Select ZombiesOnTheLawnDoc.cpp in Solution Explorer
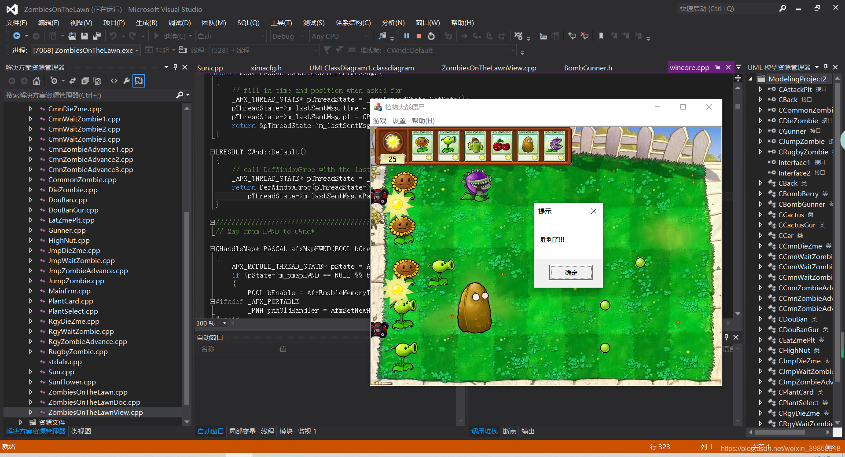 pyautogui.click(x=94, y=402)
